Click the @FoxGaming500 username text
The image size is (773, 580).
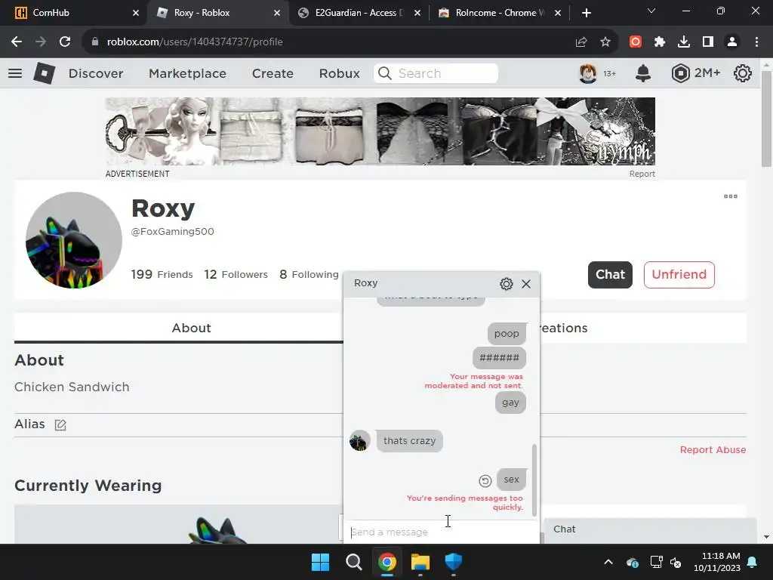coord(173,232)
